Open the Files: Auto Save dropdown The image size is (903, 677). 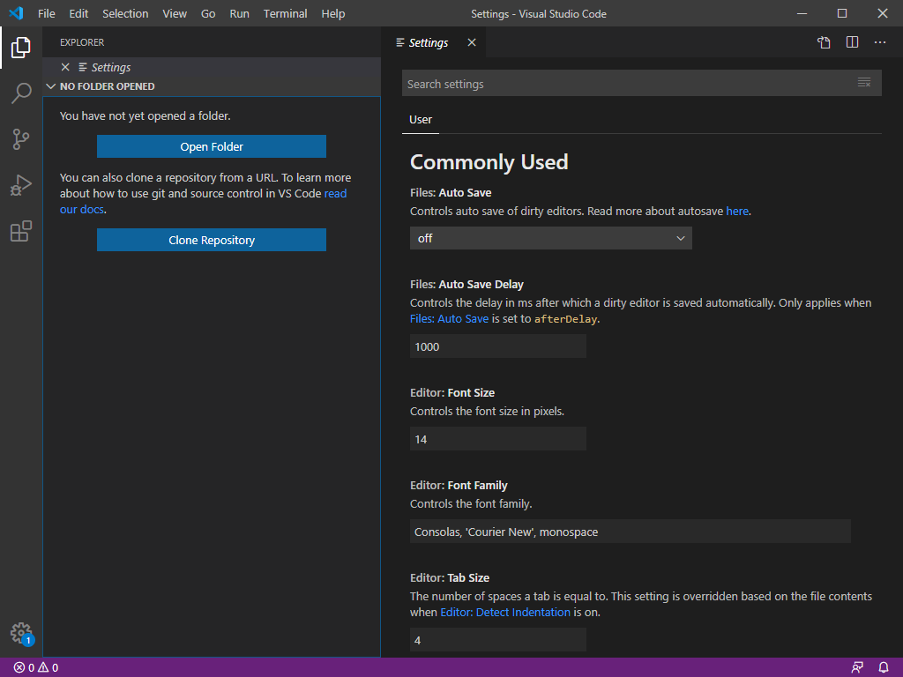[550, 238]
